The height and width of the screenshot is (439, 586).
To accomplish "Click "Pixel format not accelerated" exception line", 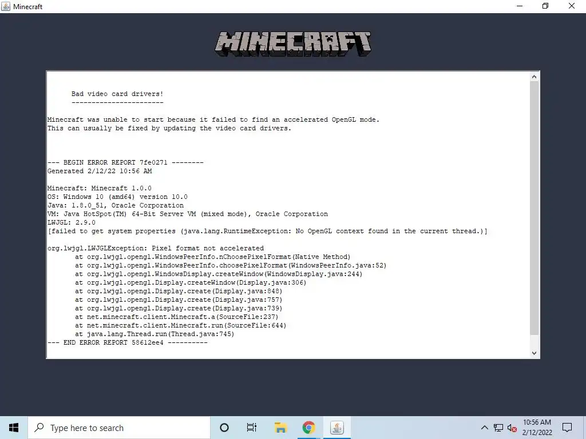I will 156,249.
